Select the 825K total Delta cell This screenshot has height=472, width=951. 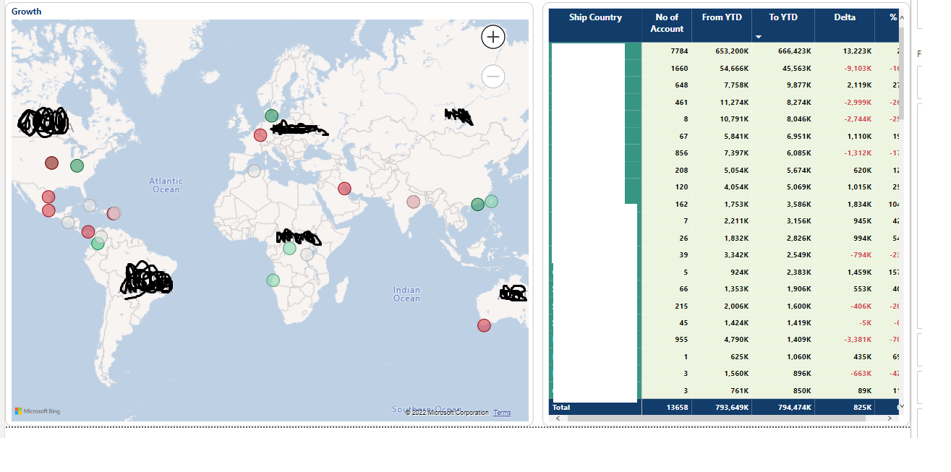(x=845, y=408)
